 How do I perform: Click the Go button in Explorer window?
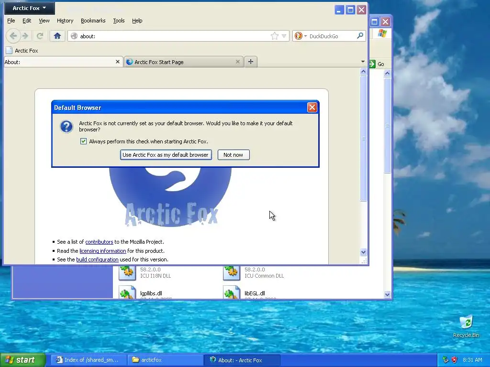[377, 64]
